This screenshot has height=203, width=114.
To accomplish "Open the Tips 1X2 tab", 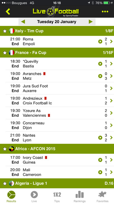I will [57, 197].
